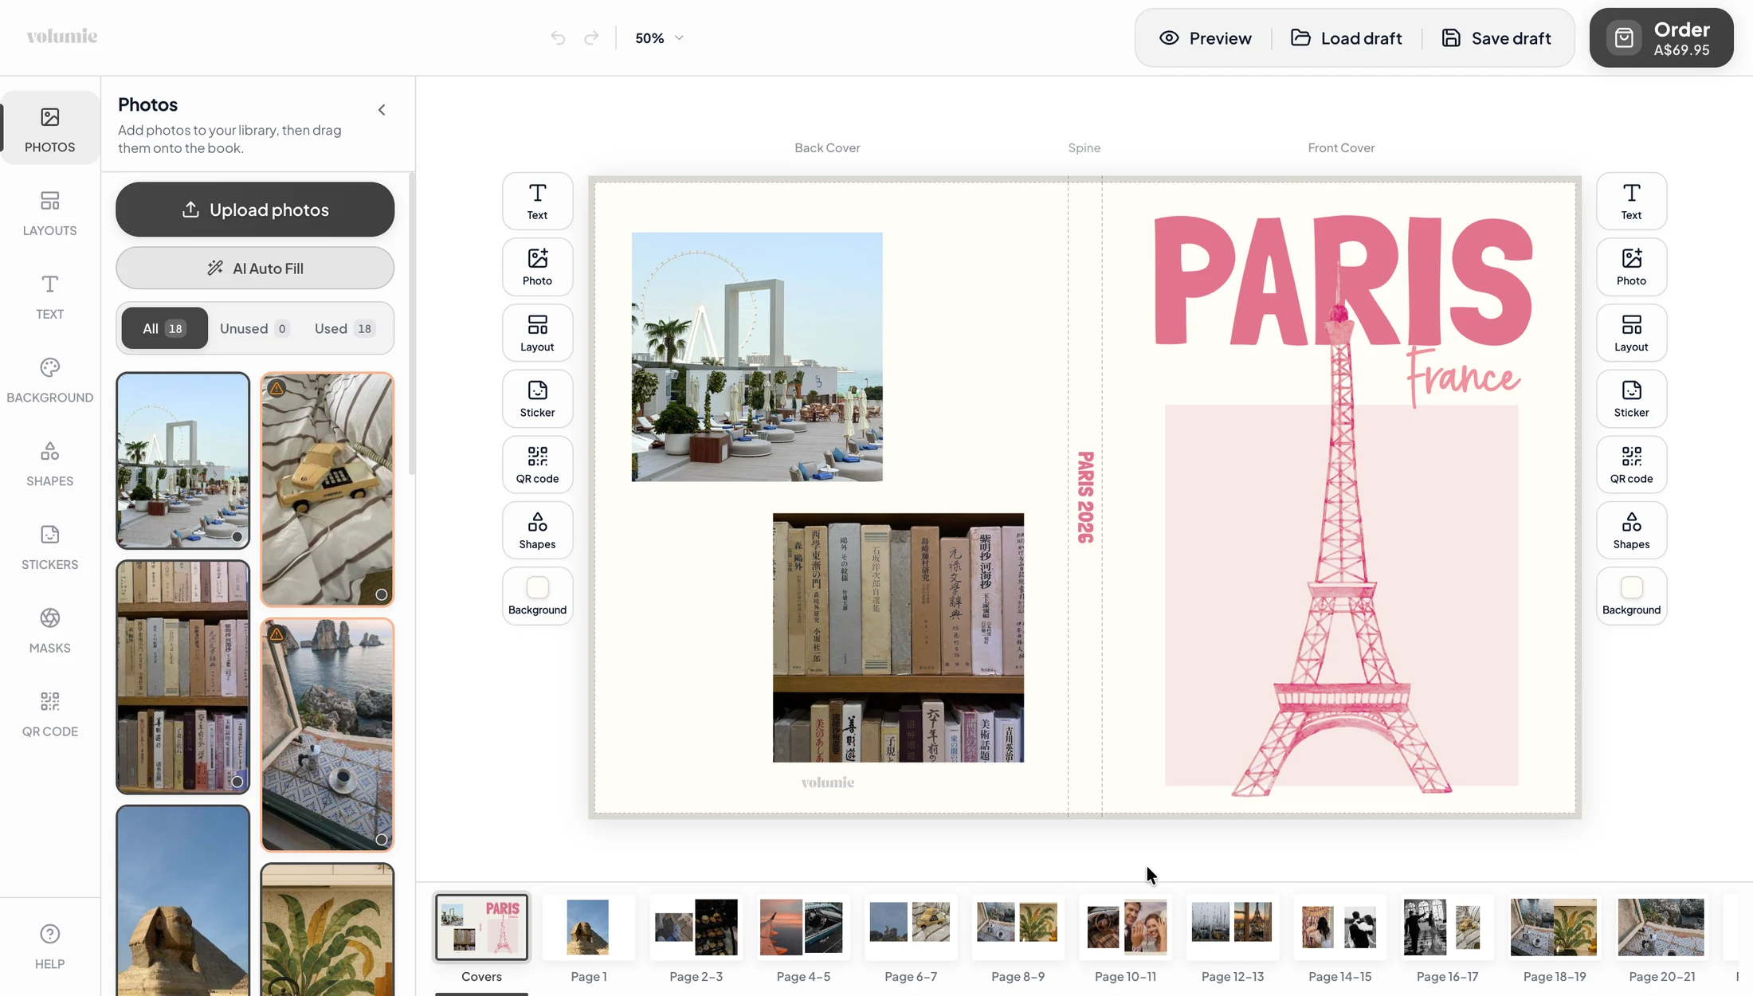Show All 18 photos filter
This screenshot has width=1753, height=996.
click(164, 328)
